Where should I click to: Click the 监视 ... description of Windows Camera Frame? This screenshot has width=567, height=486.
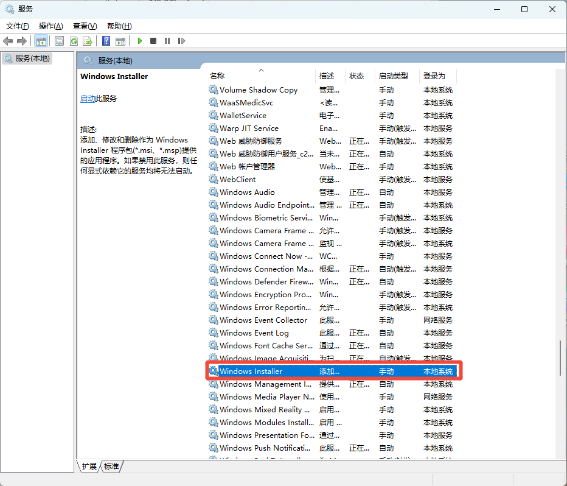coord(330,243)
